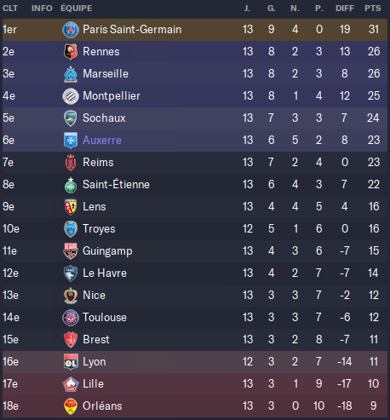390x420 pixels.
Task: Open the Auxerre team name link
Action: point(102,141)
